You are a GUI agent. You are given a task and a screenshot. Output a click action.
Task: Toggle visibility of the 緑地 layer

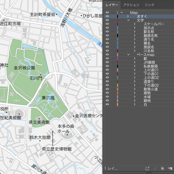click(107, 101)
